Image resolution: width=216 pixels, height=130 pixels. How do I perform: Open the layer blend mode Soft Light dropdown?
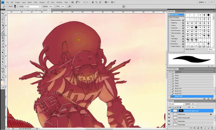[176, 104]
